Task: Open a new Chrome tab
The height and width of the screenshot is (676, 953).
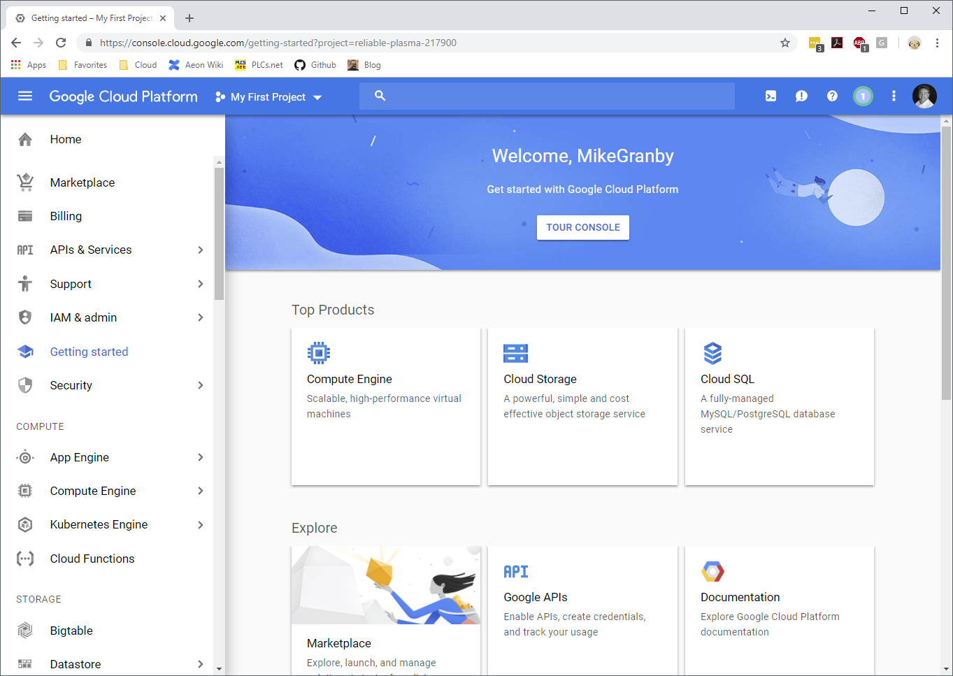Action: tap(189, 18)
